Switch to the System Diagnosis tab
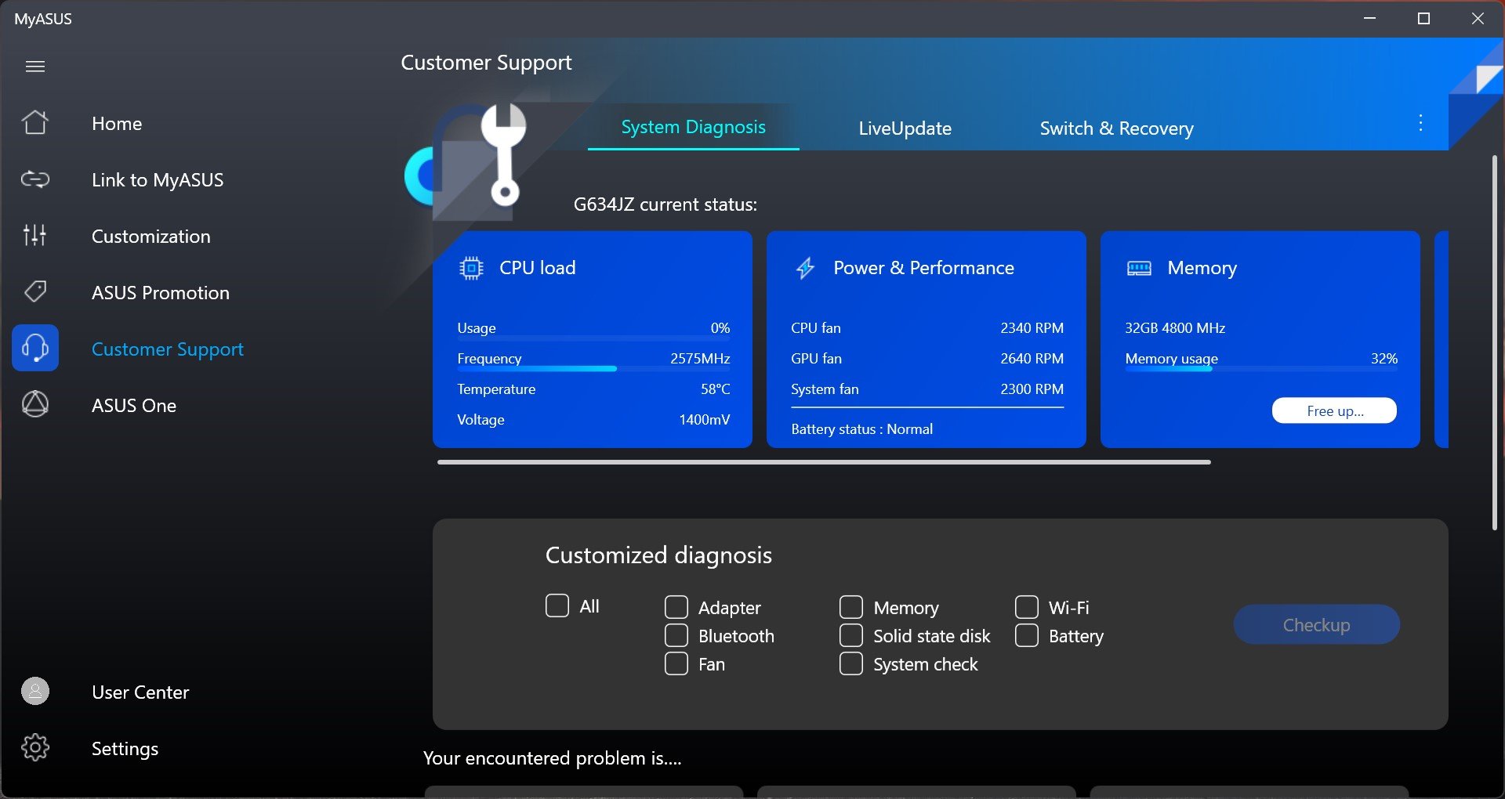Viewport: 1505px width, 799px height. (693, 127)
